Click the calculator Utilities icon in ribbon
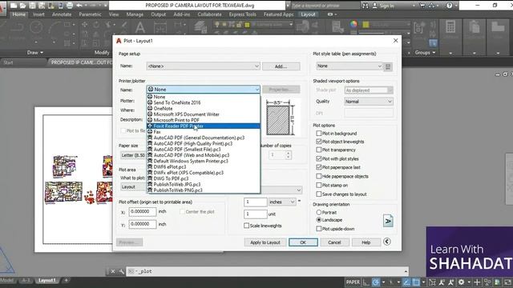This screenshot has width=513, height=288. [450, 27]
